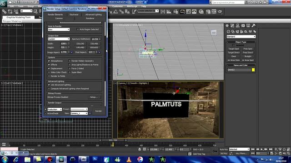Open the Rendered Frame Window icon
The height and width of the screenshot is (163, 291).
click(214, 12)
